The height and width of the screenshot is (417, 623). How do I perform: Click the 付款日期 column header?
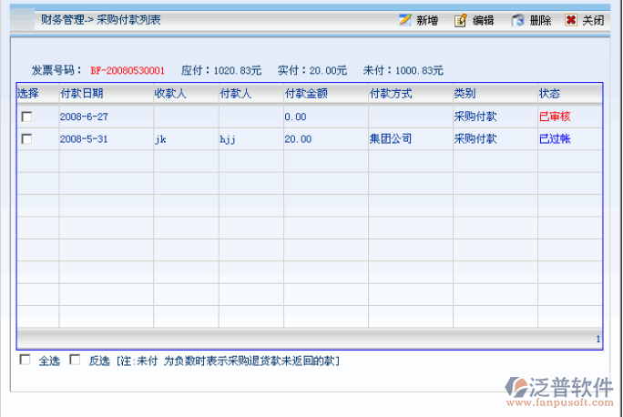pos(81,93)
